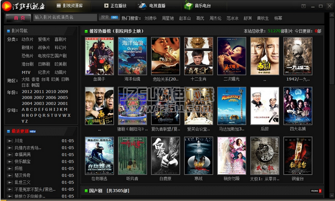Screen dimensions: 335x201
Task: Open the 铜雀台 poster
Action: 298,156
